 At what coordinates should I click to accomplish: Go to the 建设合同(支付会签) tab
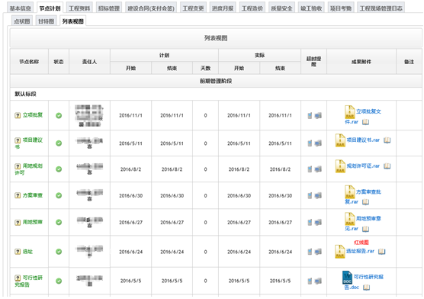click(x=151, y=8)
